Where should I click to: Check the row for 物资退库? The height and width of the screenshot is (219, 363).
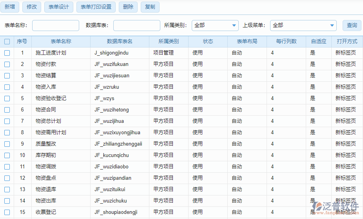7,189
